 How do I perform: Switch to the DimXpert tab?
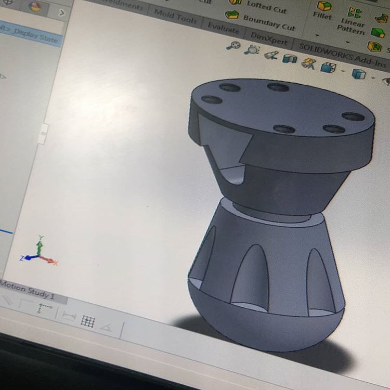pos(269,39)
